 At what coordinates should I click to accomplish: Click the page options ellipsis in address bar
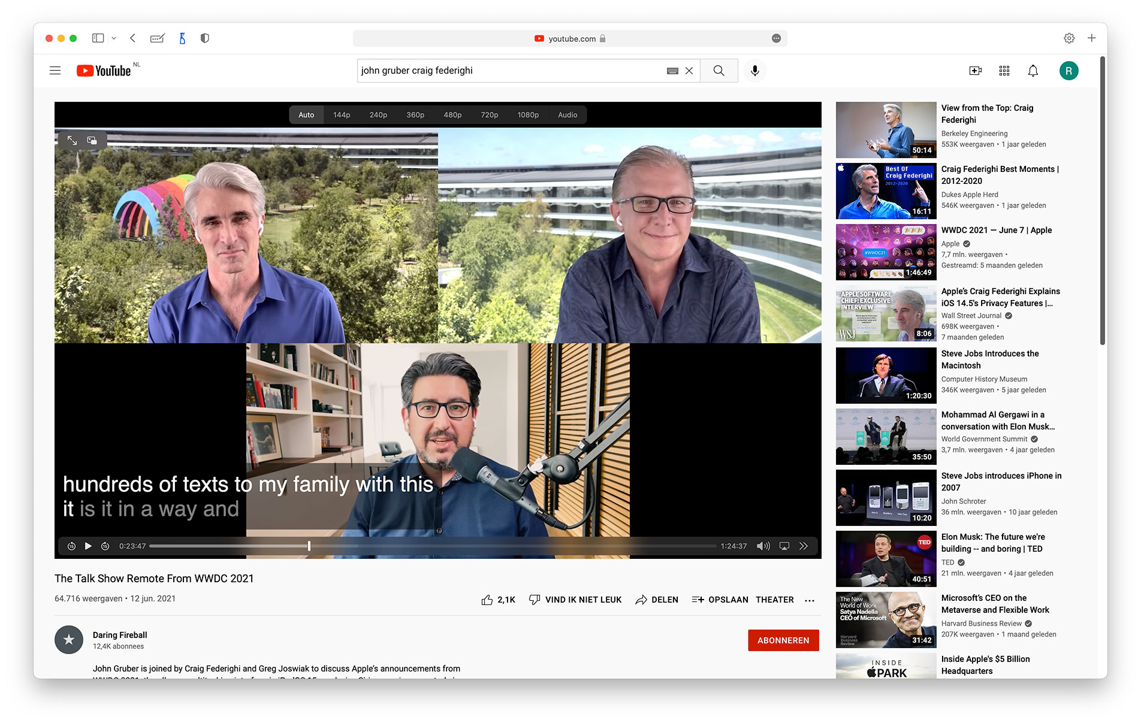776,38
